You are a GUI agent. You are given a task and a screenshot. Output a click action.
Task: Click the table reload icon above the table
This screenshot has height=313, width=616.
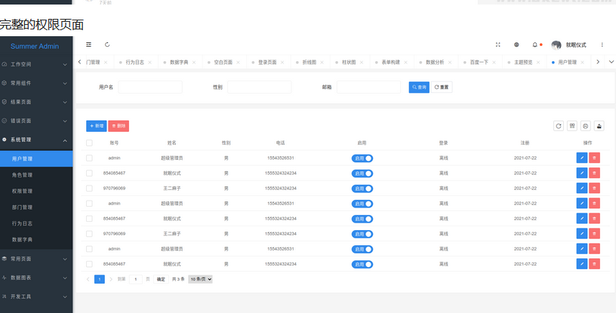click(559, 126)
